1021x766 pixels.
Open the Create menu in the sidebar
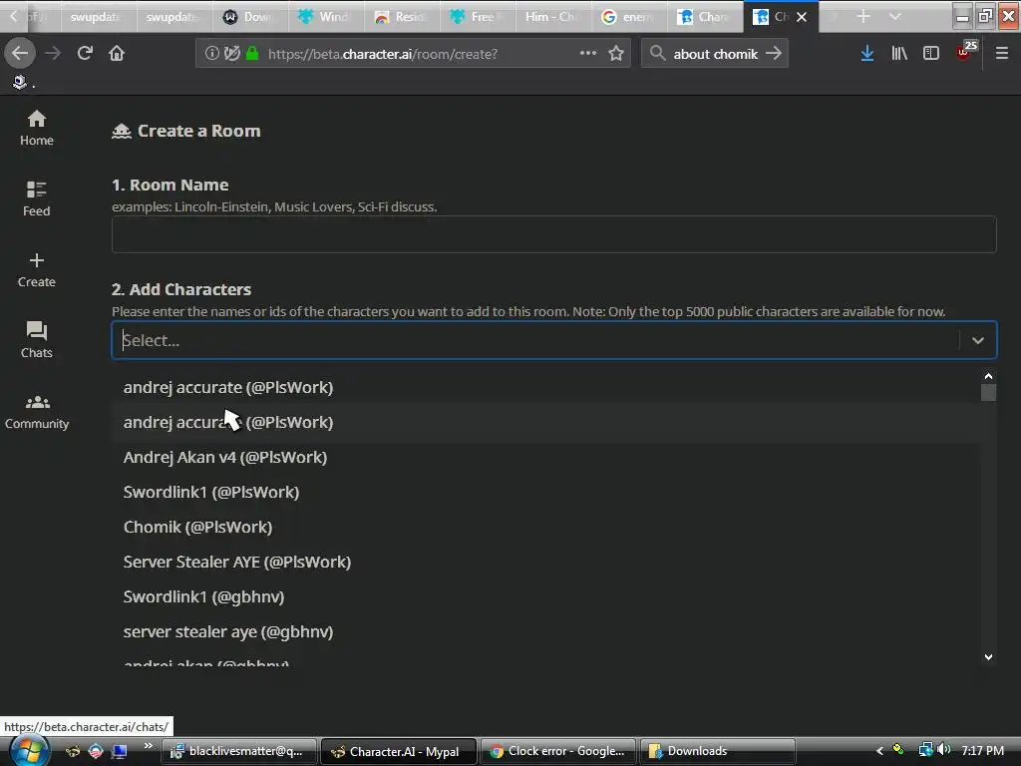click(x=37, y=269)
